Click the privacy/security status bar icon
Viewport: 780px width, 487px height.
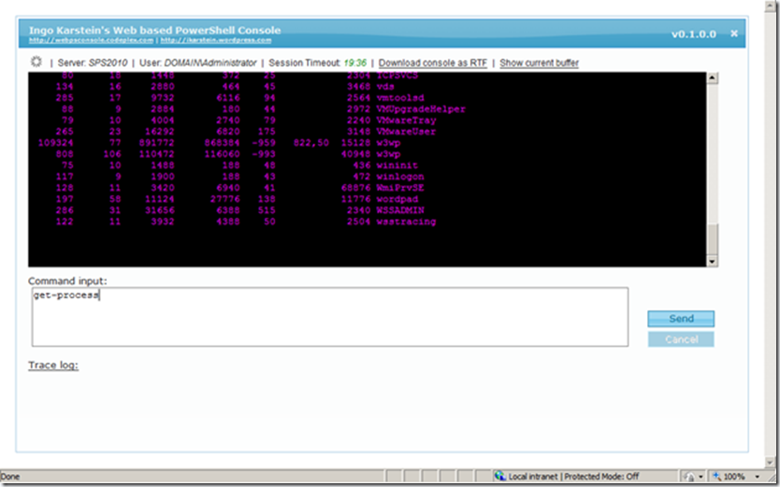click(689, 476)
